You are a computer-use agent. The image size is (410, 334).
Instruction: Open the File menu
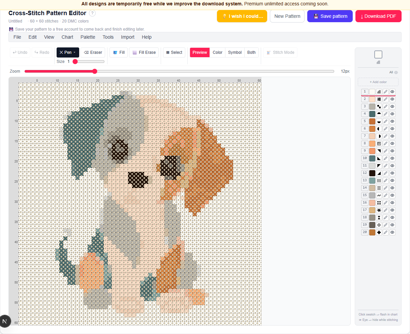click(17, 37)
